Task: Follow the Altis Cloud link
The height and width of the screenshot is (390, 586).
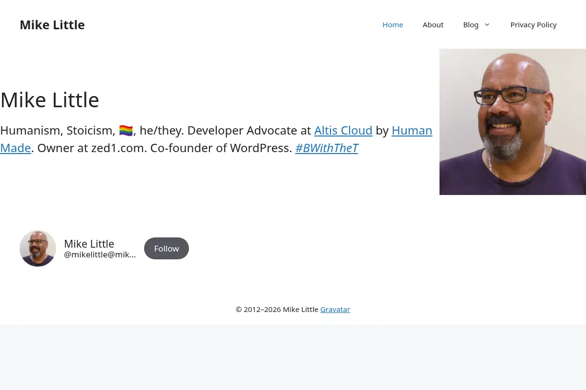Action: click(x=343, y=130)
